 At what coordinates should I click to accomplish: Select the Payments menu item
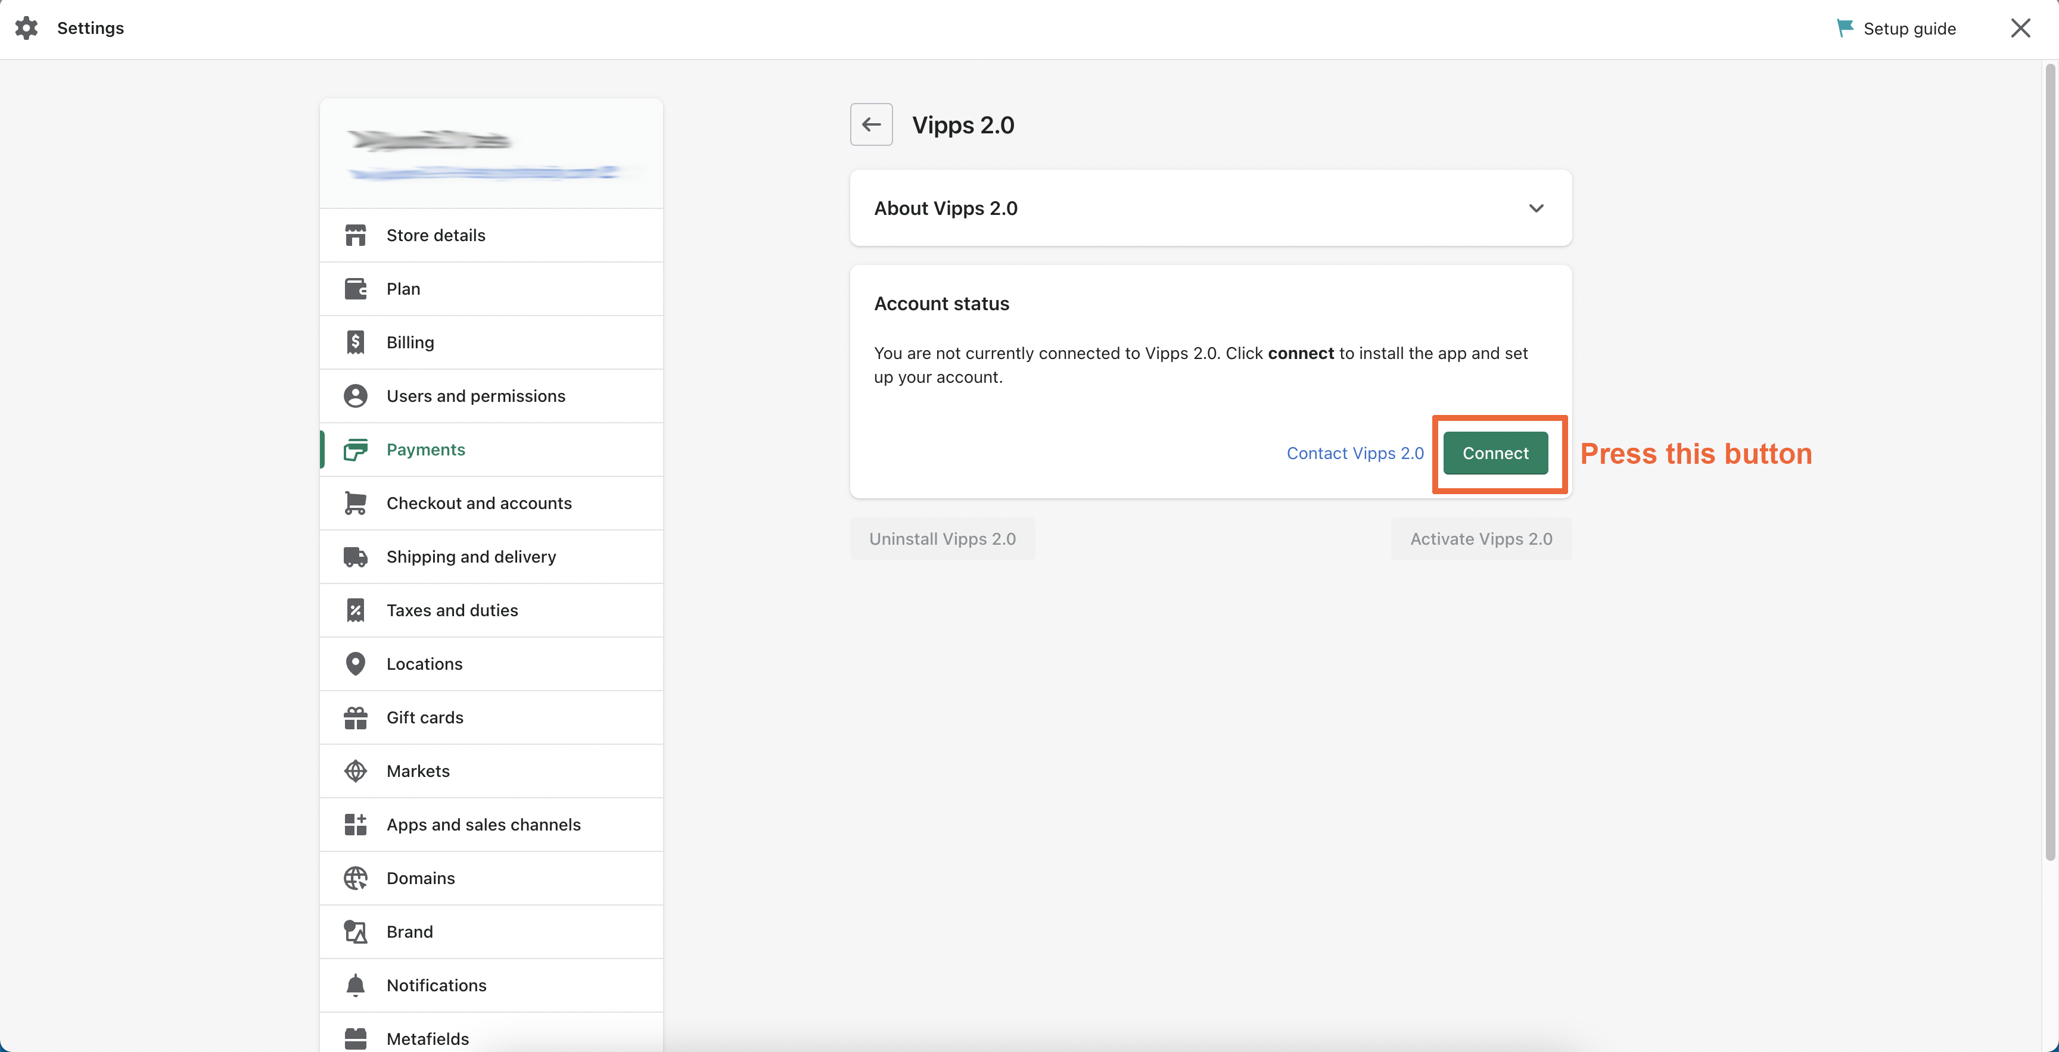[492, 449]
